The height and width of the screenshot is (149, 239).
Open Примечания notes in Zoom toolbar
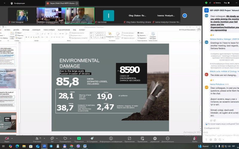(x=143, y=139)
